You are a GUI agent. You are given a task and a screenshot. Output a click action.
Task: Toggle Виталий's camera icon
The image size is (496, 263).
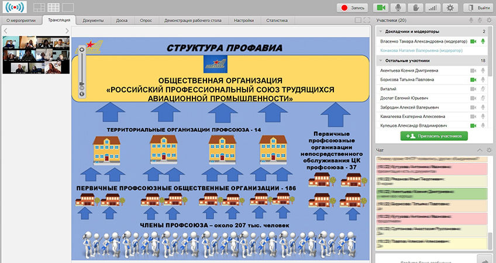coord(473,89)
